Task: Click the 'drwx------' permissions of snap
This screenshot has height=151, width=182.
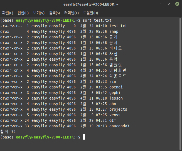Action: click(11, 31)
